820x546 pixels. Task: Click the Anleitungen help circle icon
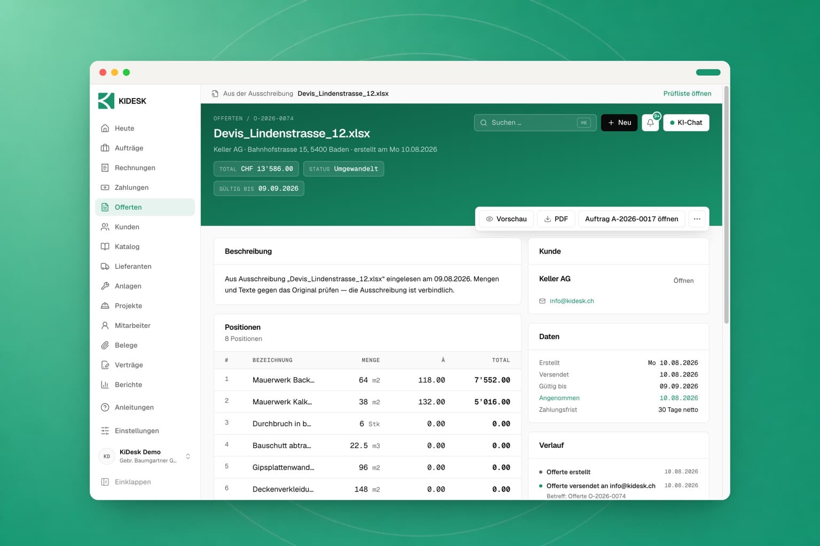[105, 407]
